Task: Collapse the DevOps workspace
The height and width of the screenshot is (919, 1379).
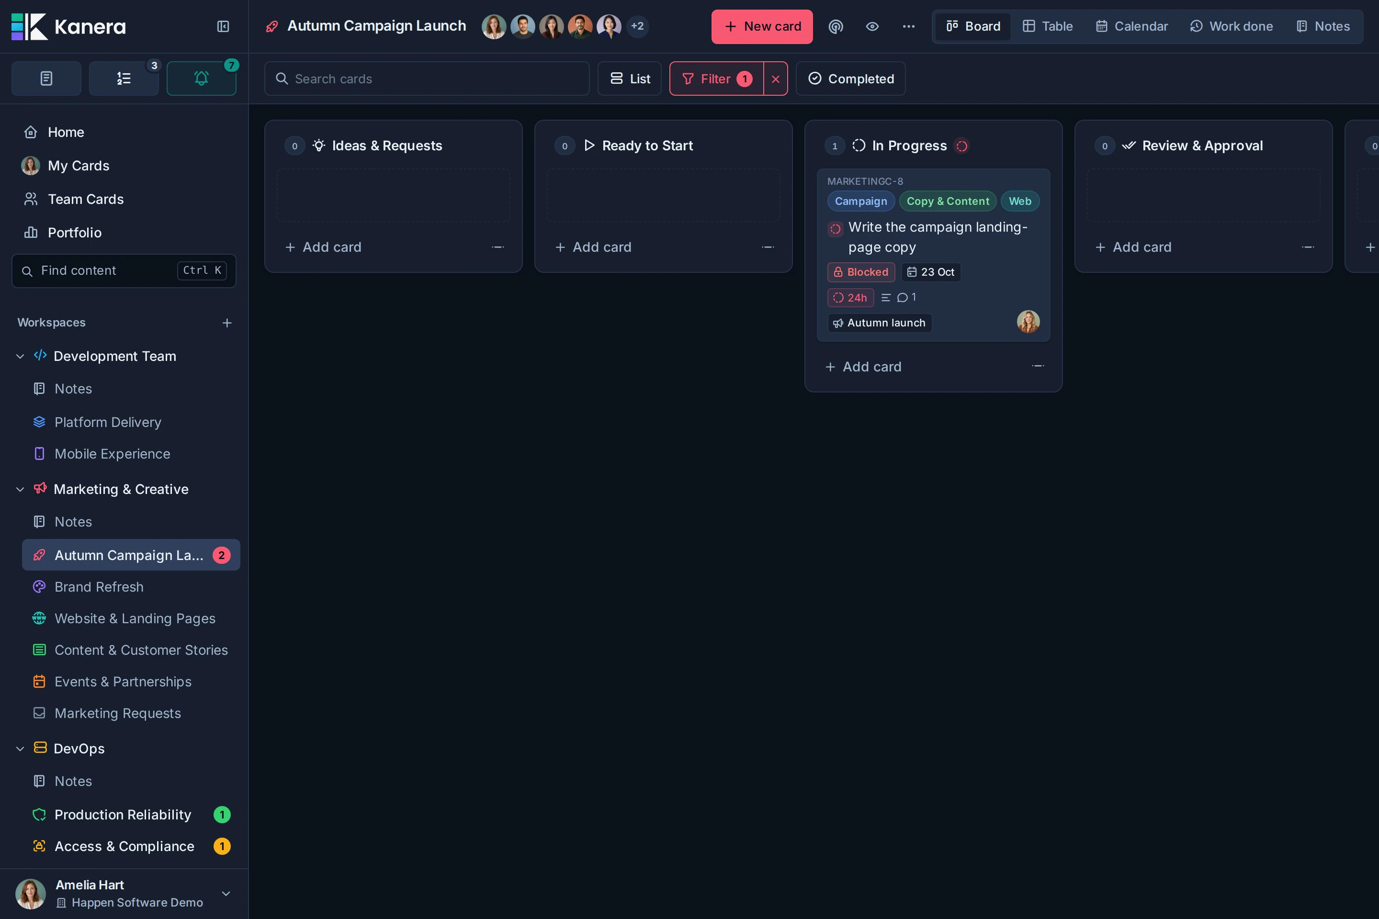Action: pyautogui.click(x=20, y=749)
